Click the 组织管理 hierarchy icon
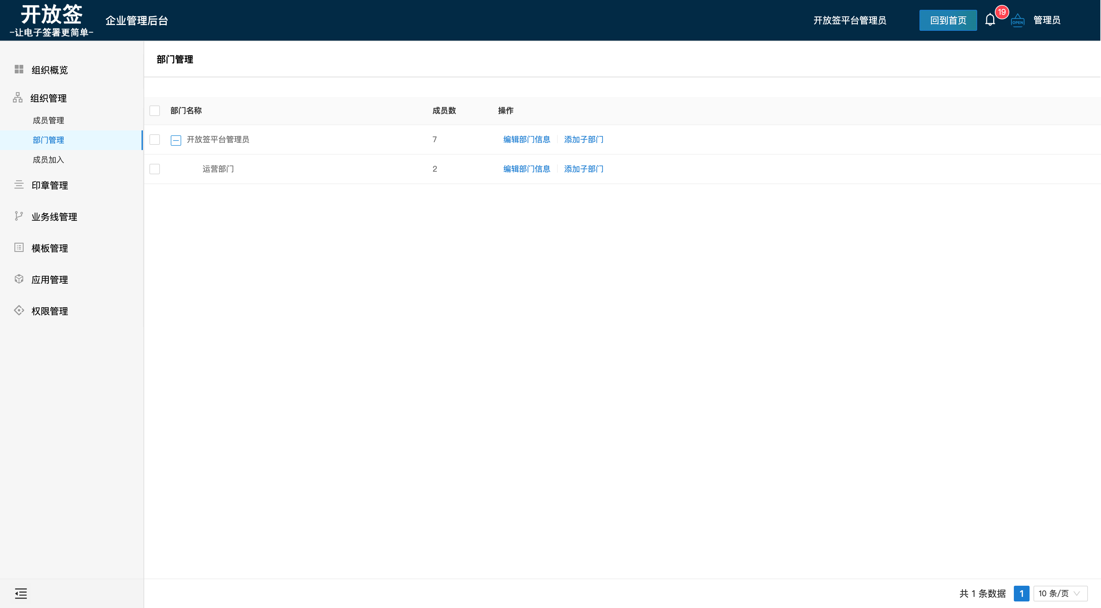This screenshot has width=1101, height=608. pos(17,98)
